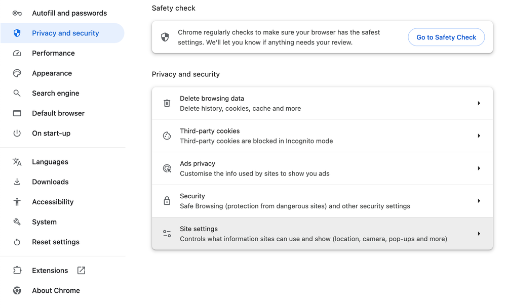Open the Security row arrow

pyautogui.click(x=479, y=201)
